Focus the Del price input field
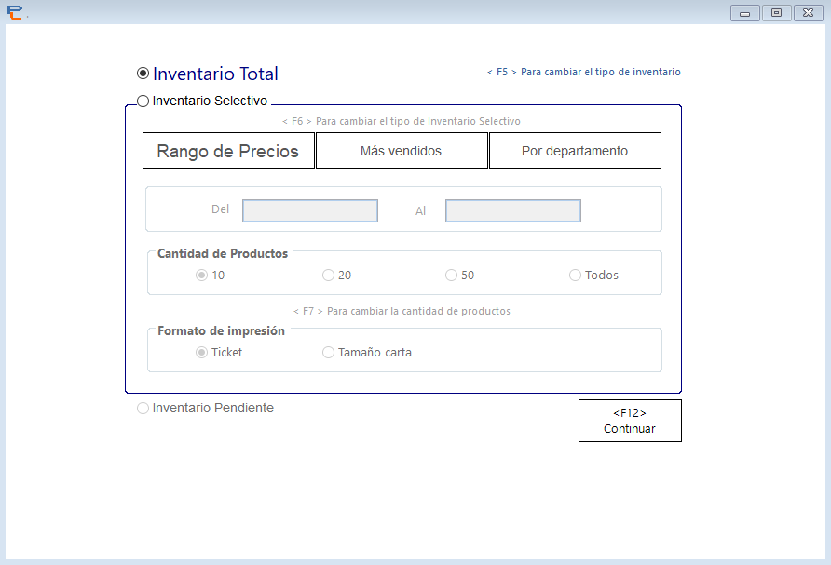The image size is (831, 565). click(x=310, y=210)
